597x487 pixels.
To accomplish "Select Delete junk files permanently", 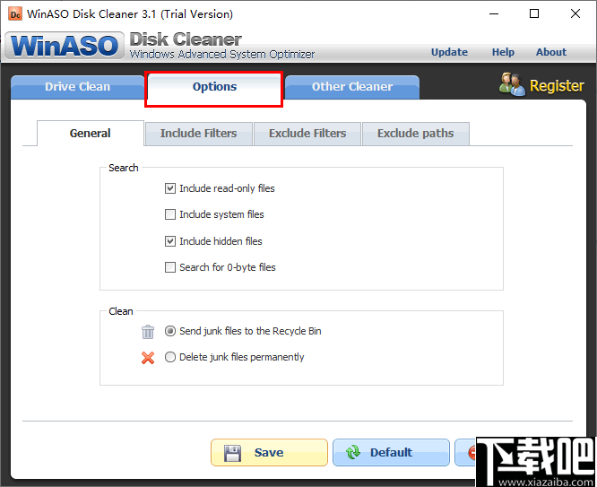I will [x=170, y=357].
